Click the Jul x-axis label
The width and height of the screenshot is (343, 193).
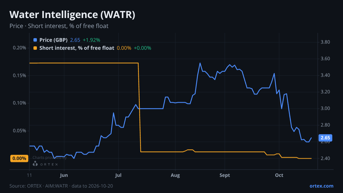point(118,175)
